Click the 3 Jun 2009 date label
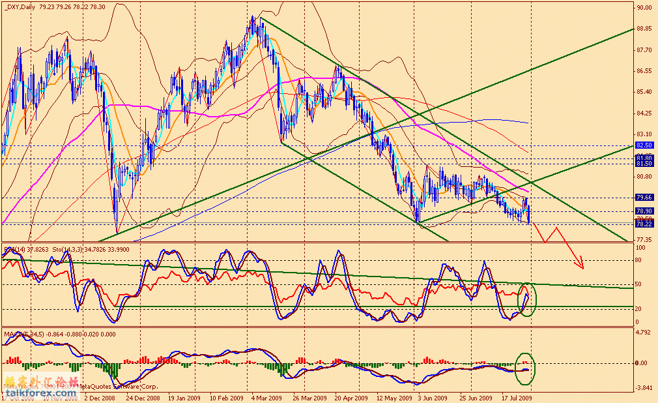Screen dimensions: 658x403 point(432,398)
